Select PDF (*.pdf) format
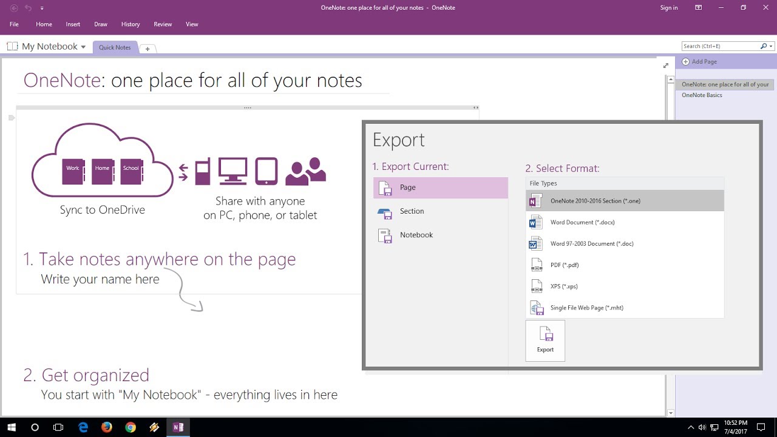The width and height of the screenshot is (777, 437). click(625, 265)
